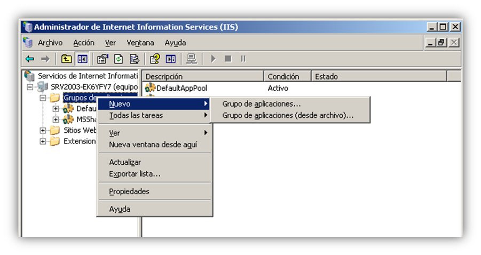Image resolution: width=481 pixels, height=255 pixels.
Task: Open the Acción menu
Action: click(x=84, y=43)
